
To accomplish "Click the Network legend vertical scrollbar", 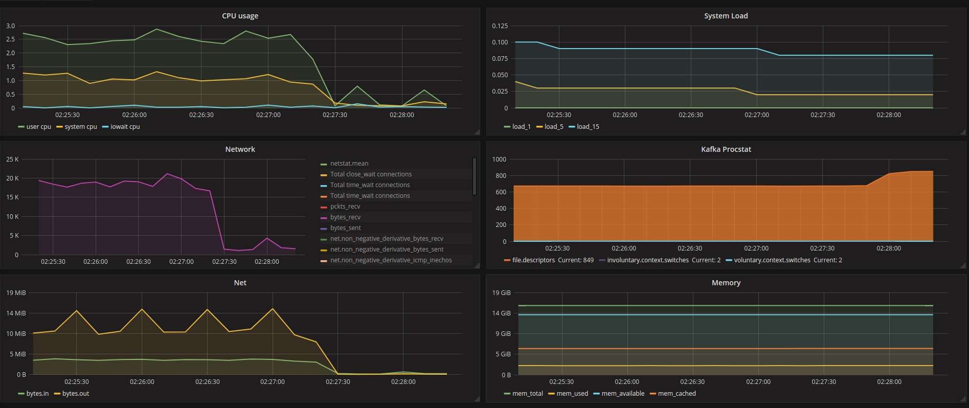I will (475, 176).
